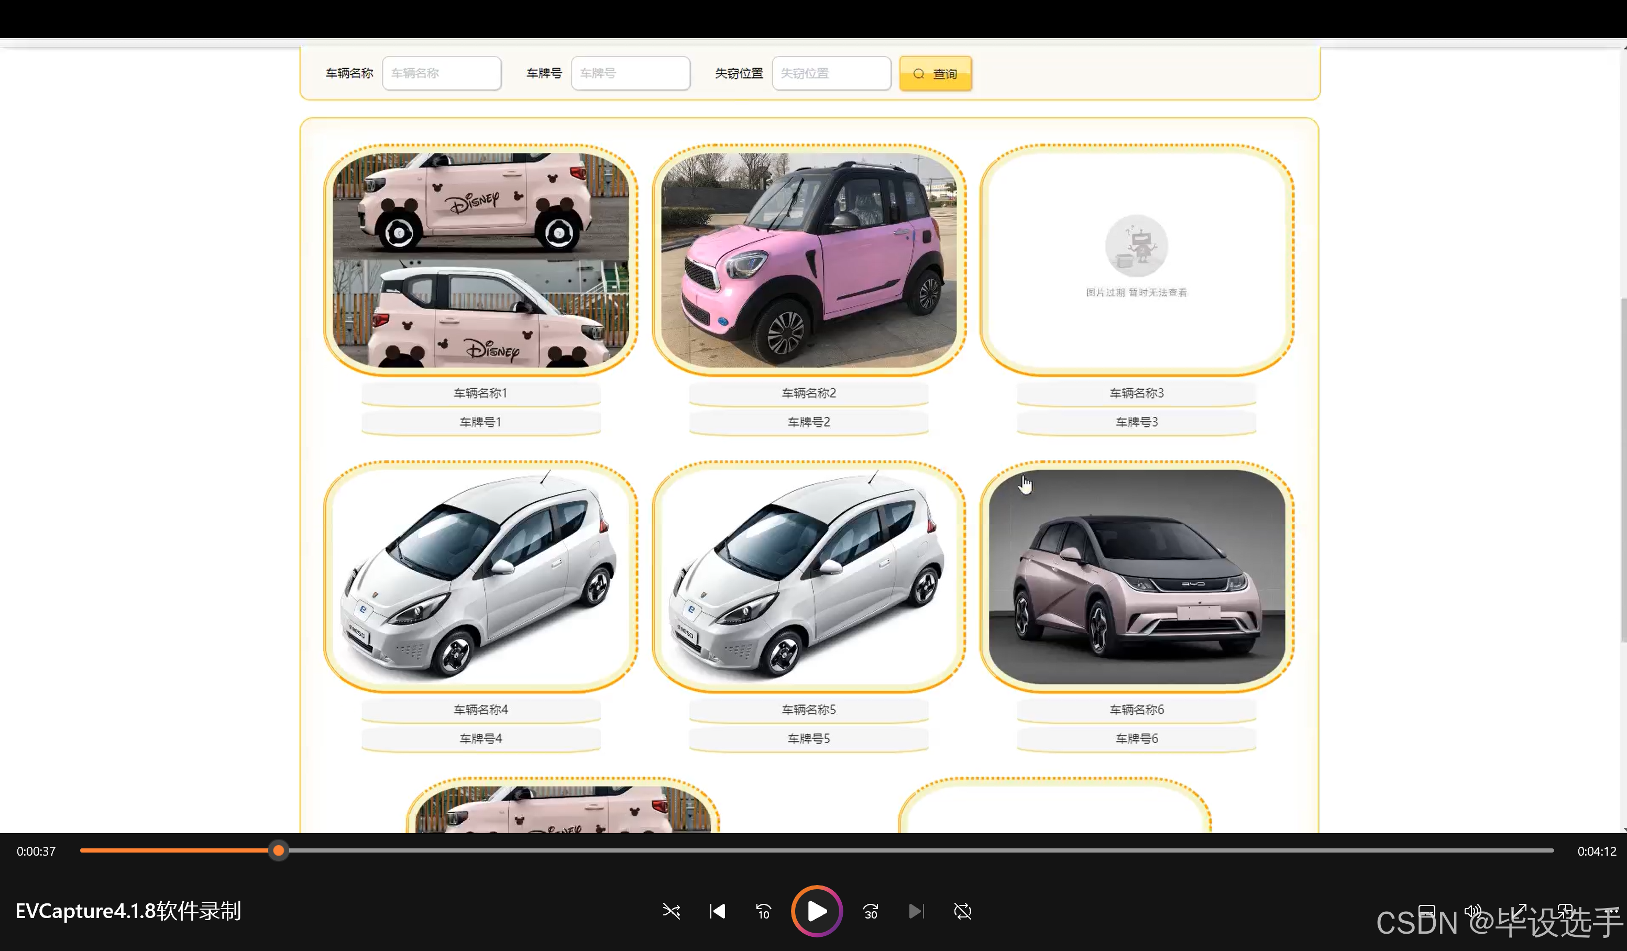The height and width of the screenshot is (951, 1627).
Task: Start playback with the Play button
Action: pos(817,911)
